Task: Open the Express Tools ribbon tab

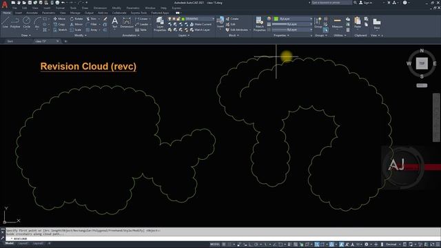Action: pyautogui.click(x=139, y=12)
